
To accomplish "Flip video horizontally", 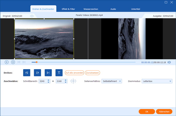I will pyautogui.click(x=48, y=73).
